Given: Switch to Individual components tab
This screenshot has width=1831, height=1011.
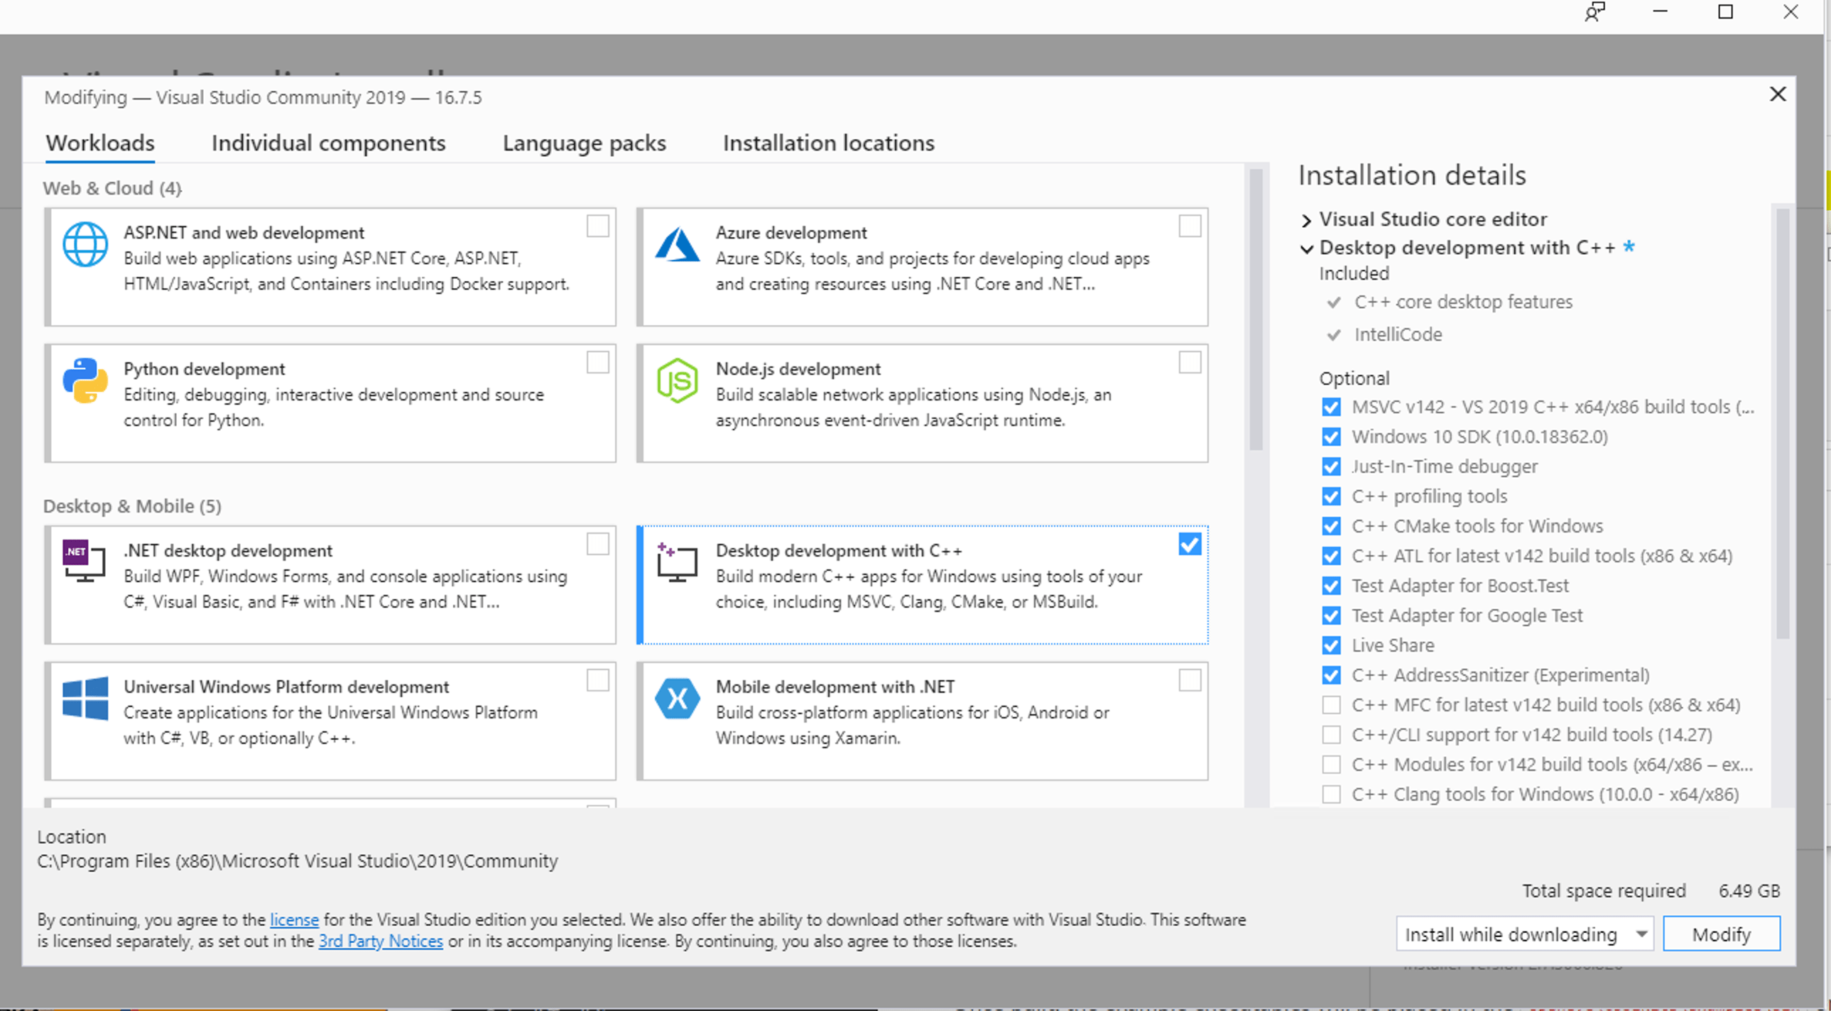Looking at the screenshot, I should click(x=328, y=143).
